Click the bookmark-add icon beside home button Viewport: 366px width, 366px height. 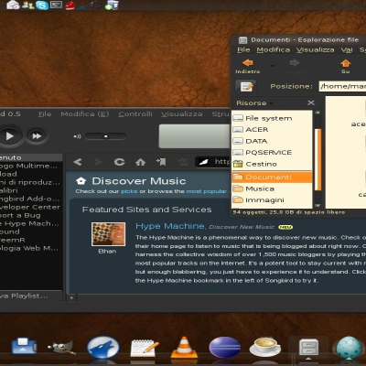(x=161, y=162)
